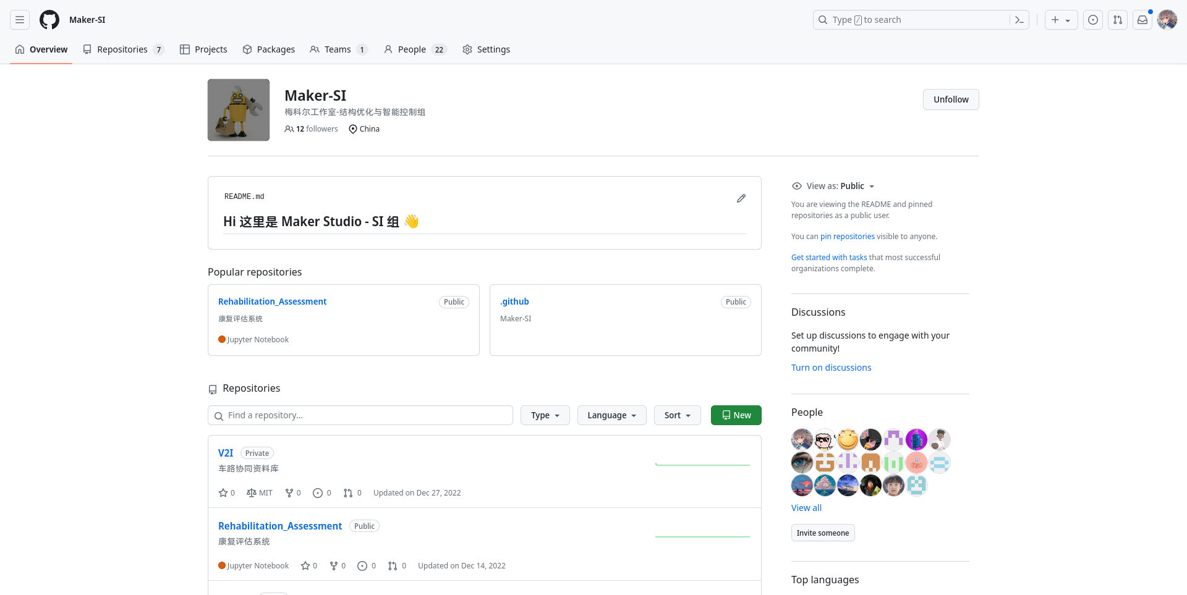Open the Type filter dropdown
1187x595 pixels.
(x=545, y=415)
